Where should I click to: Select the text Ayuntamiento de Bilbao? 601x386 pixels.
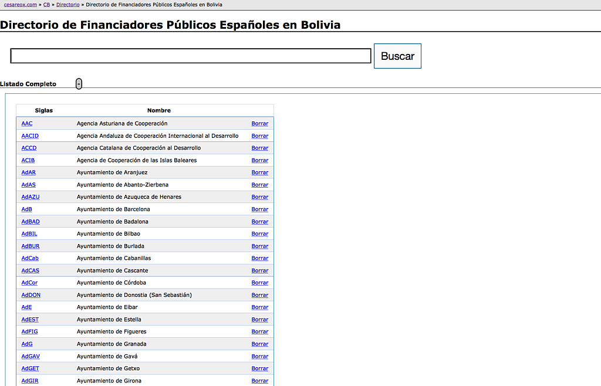(x=109, y=233)
